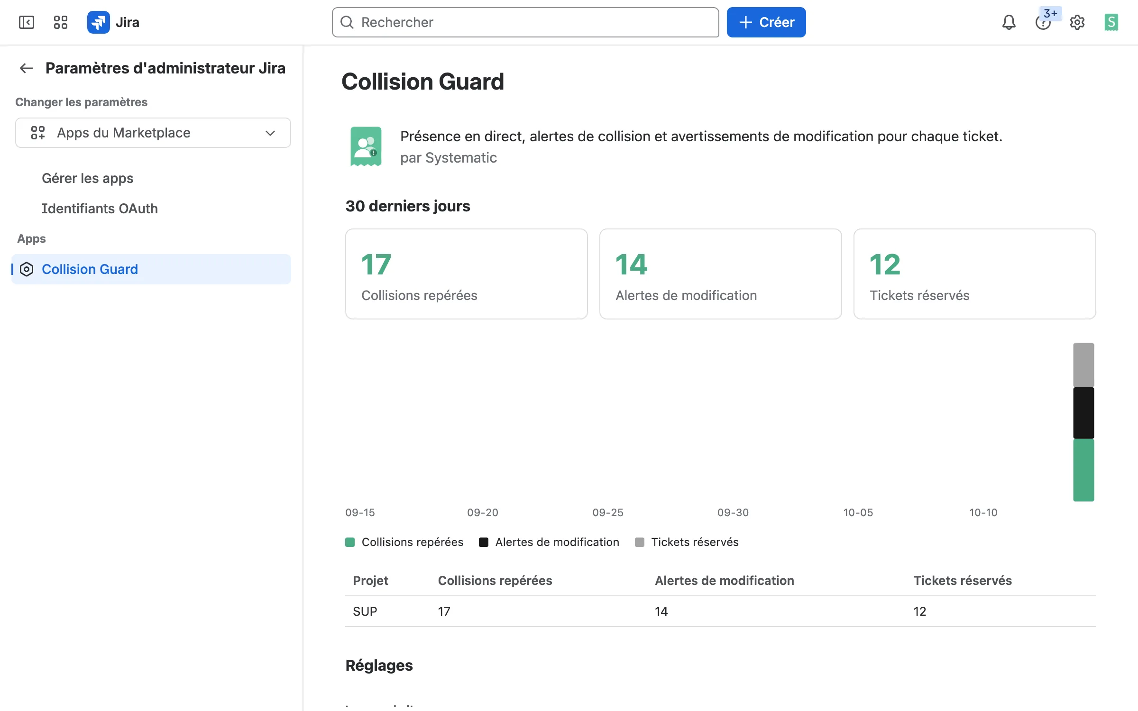
Task: Click the Jira logo icon
Action: pyautogui.click(x=99, y=22)
